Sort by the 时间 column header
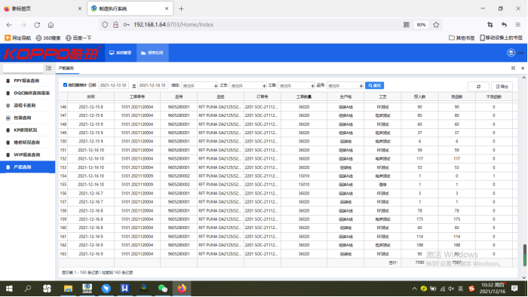Screen dimensions: 528x297 click(91, 97)
